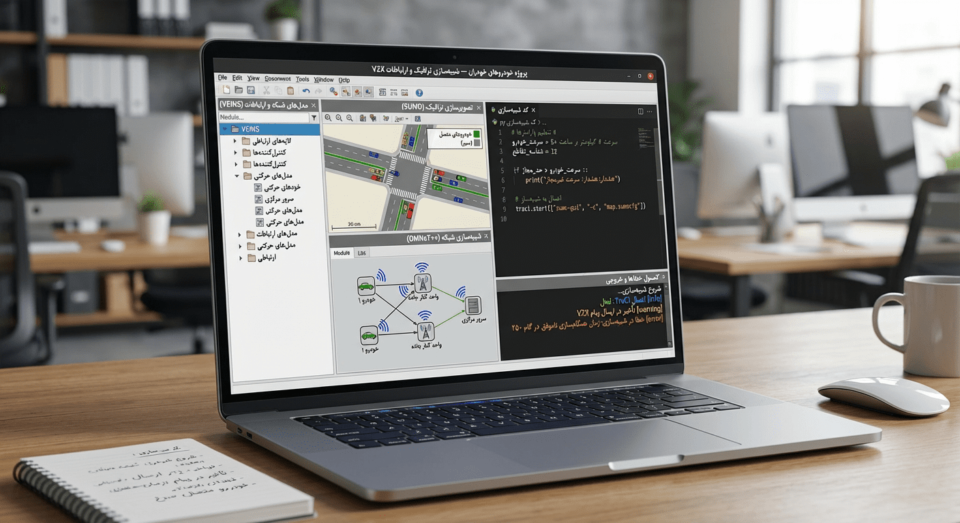The height and width of the screenshot is (523, 960).
Task: Click the [info] line in the console
Action: (x=630, y=299)
